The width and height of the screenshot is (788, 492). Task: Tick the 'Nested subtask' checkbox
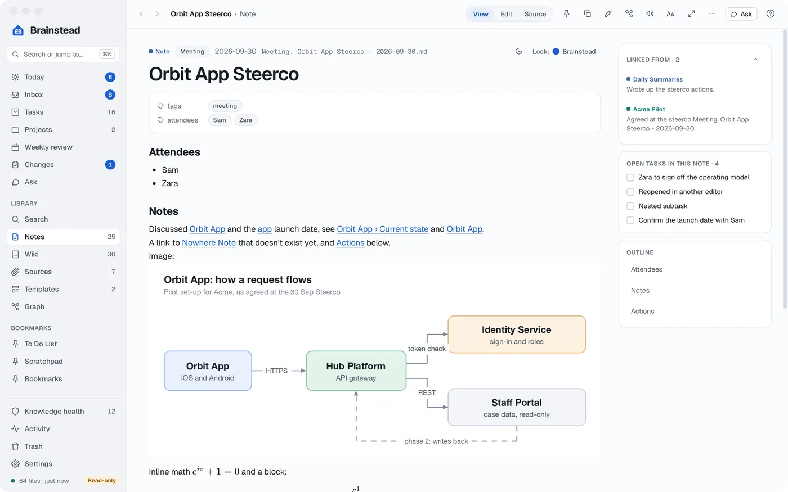630,206
